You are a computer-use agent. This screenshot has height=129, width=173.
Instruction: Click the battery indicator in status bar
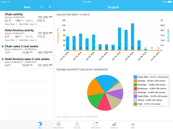coord(170,2)
